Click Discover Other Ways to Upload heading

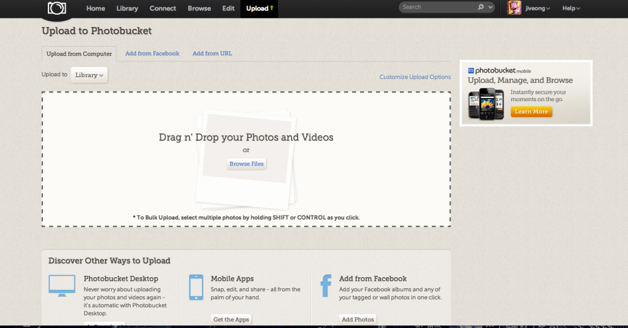pos(109,261)
